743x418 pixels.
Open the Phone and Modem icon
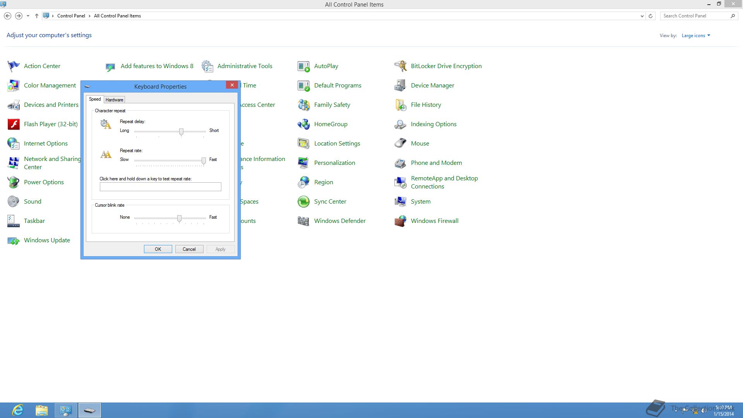point(401,163)
